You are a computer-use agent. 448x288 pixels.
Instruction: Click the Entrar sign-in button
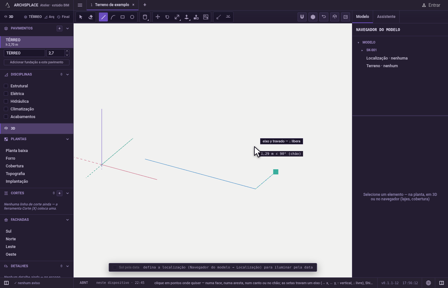(x=431, y=5)
